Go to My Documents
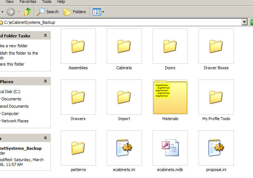 pos(11,99)
